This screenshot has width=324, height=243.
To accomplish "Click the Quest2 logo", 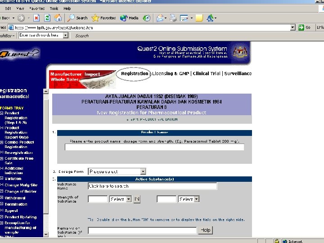I will 20,54.
